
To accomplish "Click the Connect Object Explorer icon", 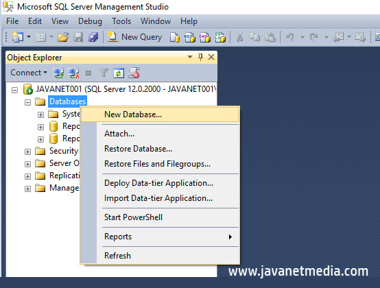I will pyautogui.click(x=58, y=73).
